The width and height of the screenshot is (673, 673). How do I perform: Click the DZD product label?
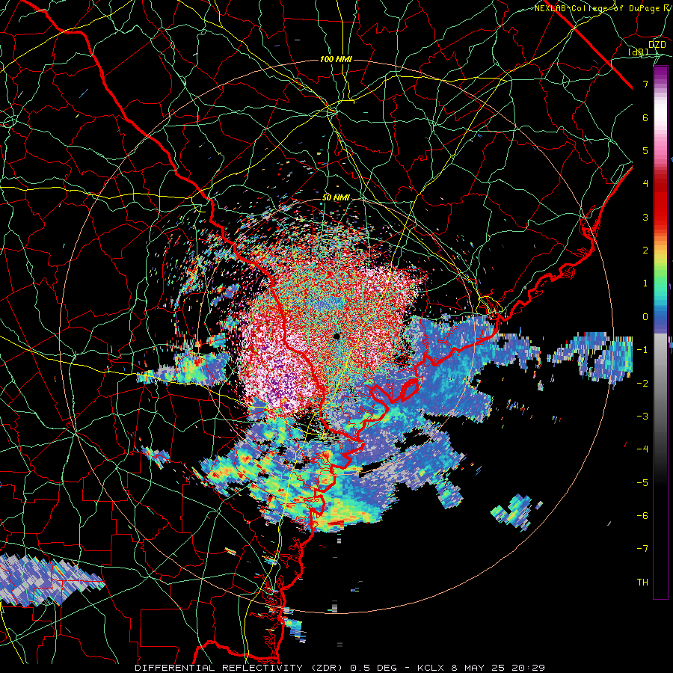tap(657, 44)
